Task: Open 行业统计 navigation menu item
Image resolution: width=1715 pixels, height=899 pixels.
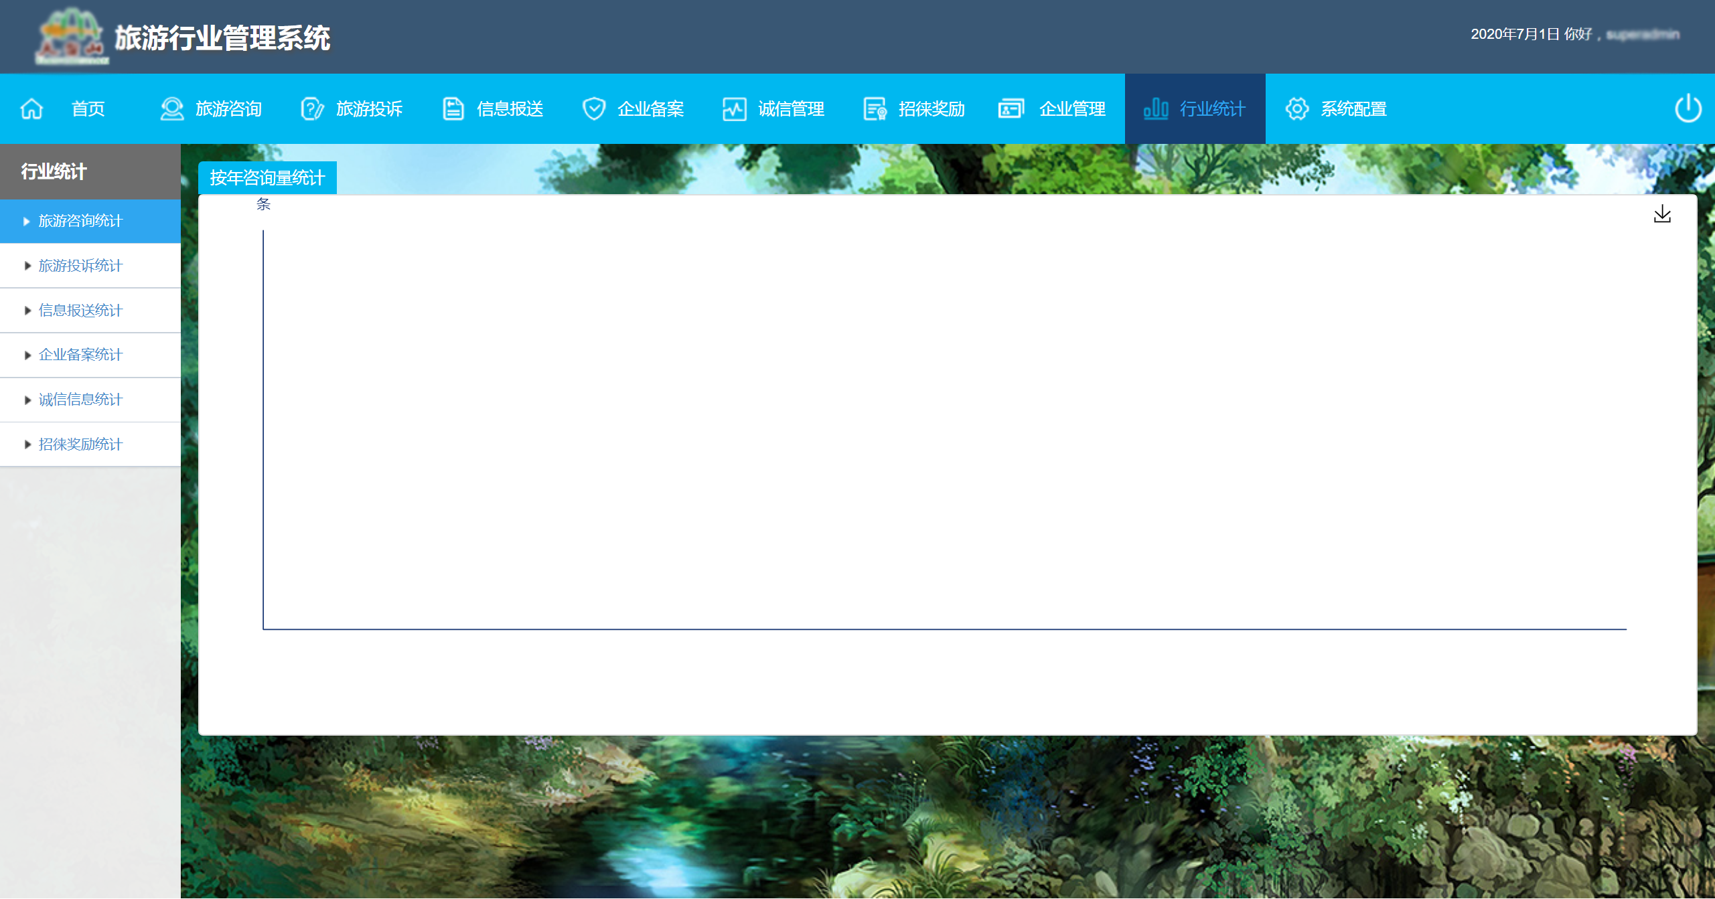Action: click(1195, 108)
